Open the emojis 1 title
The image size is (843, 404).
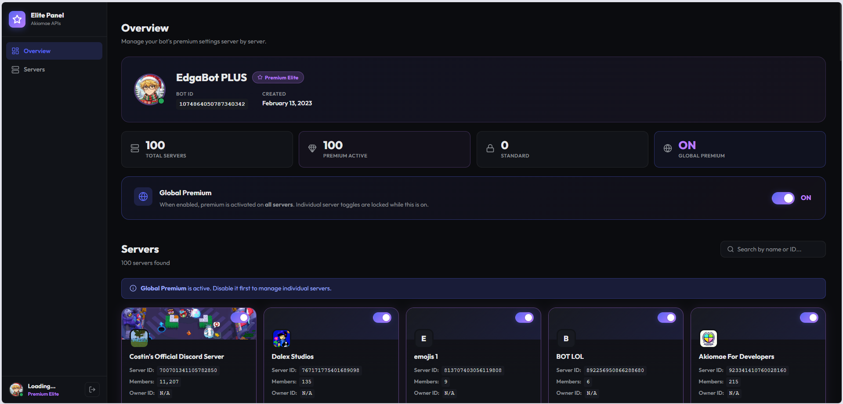point(426,357)
